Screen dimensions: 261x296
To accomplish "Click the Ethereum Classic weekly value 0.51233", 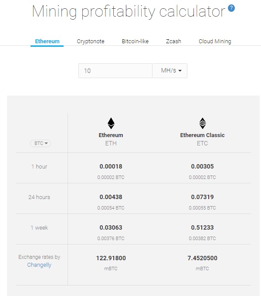I will (202, 227).
